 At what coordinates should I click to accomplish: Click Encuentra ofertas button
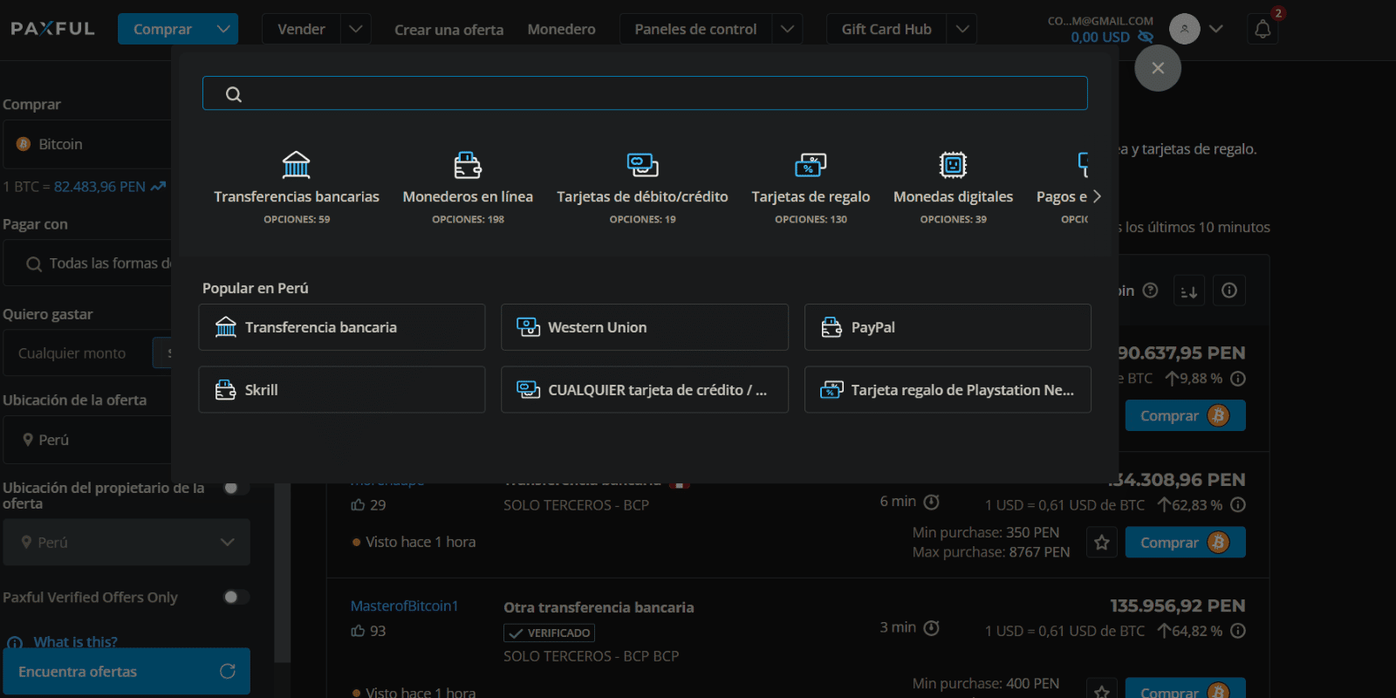pyautogui.click(x=127, y=671)
